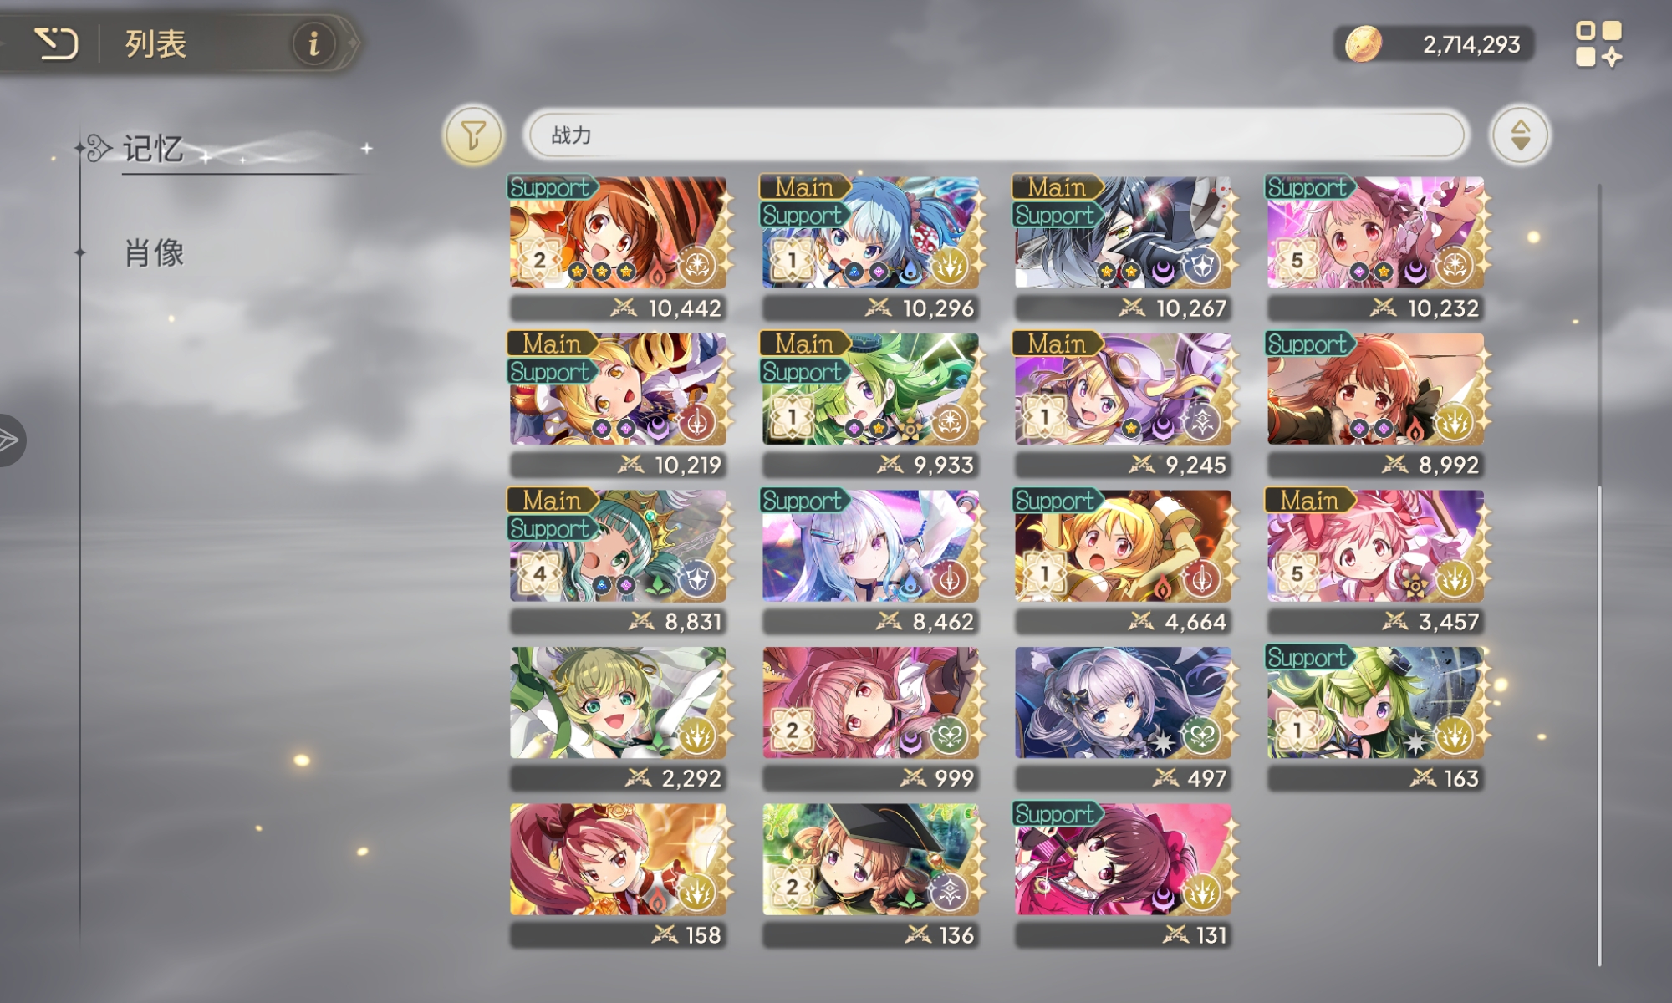Open the four-squares menu icon
The width and height of the screenshot is (1672, 1003).
tap(1598, 43)
